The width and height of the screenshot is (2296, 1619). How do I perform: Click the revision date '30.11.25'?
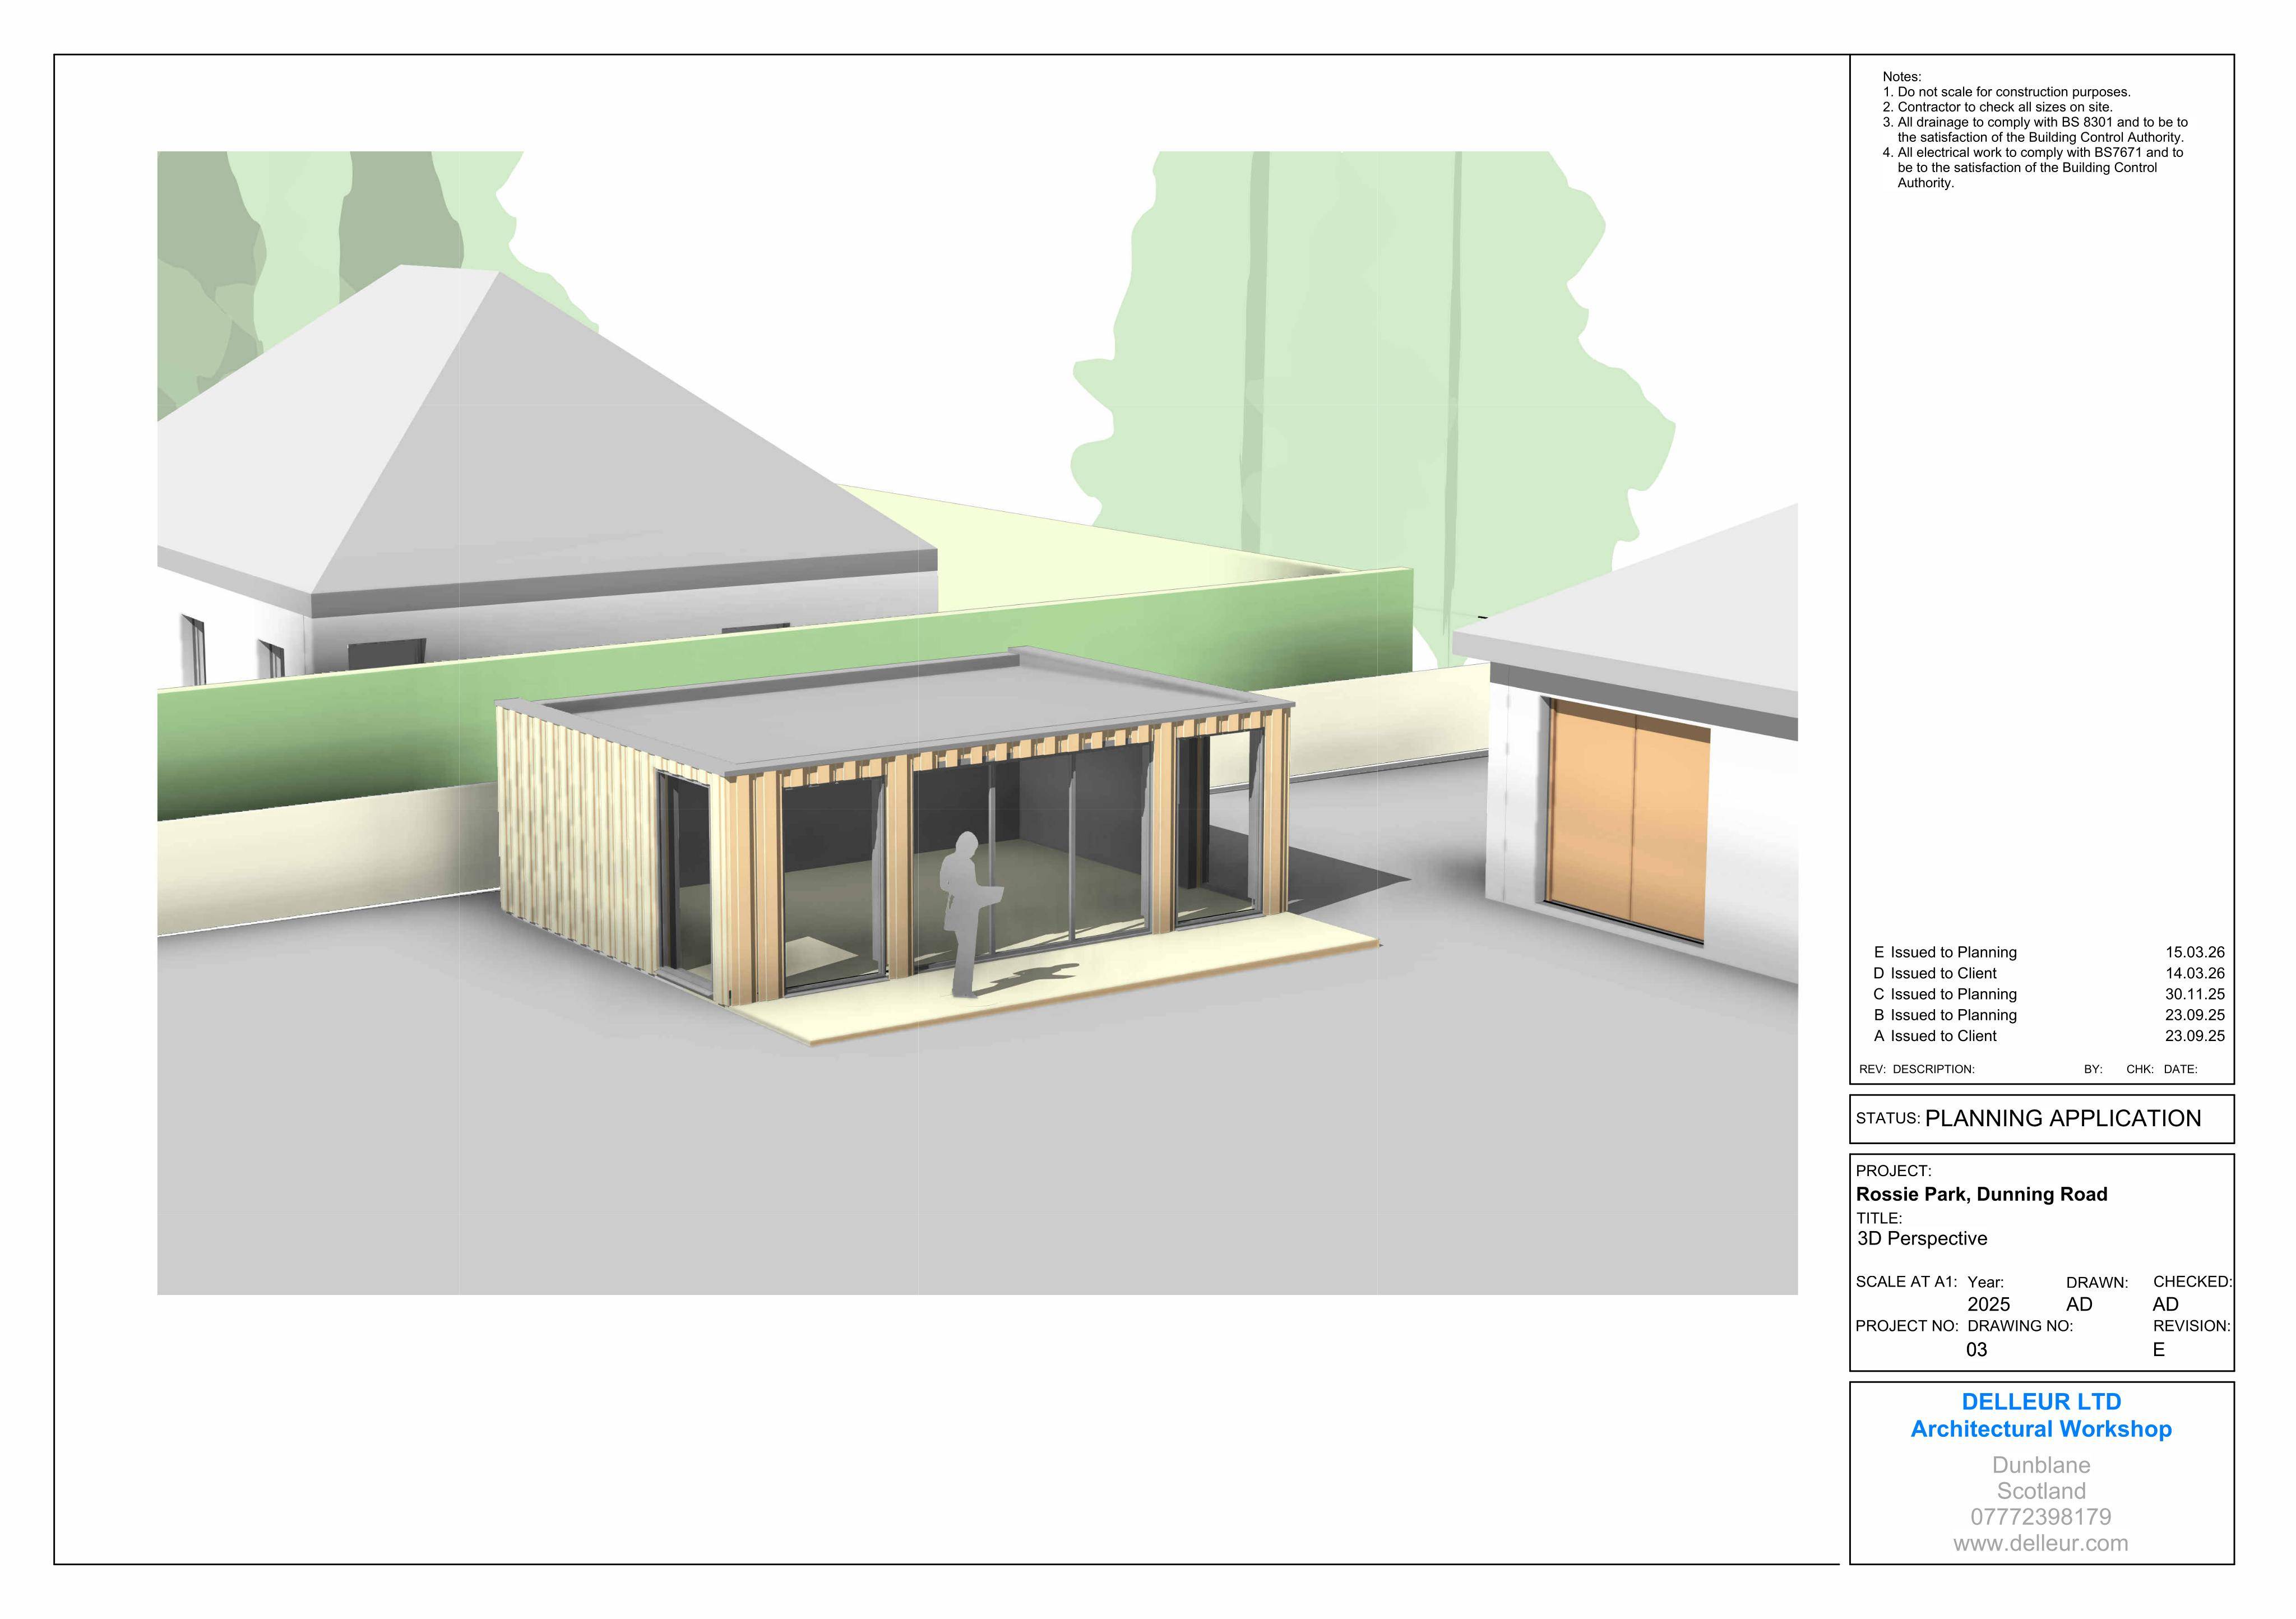click(x=2195, y=994)
